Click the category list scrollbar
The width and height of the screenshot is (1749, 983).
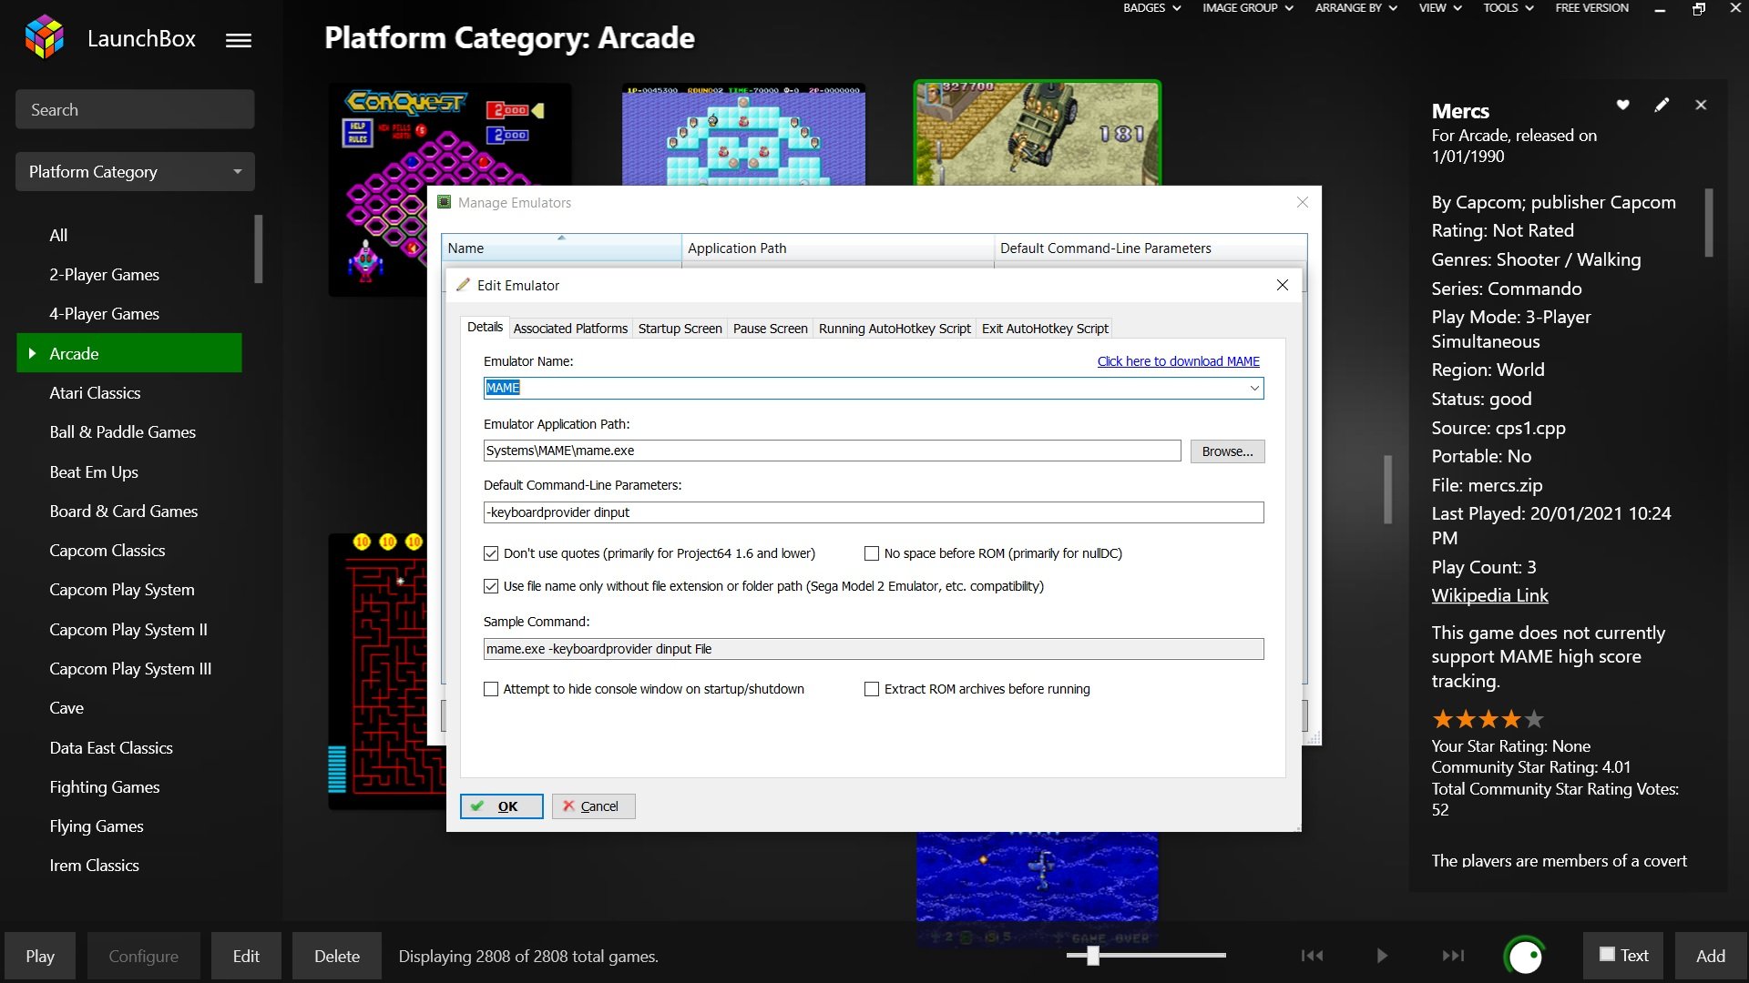tap(259, 248)
